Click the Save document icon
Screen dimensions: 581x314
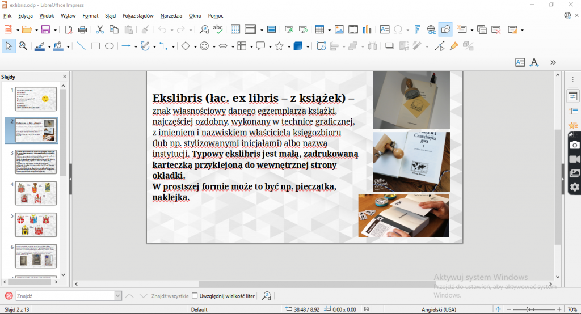coord(45,29)
